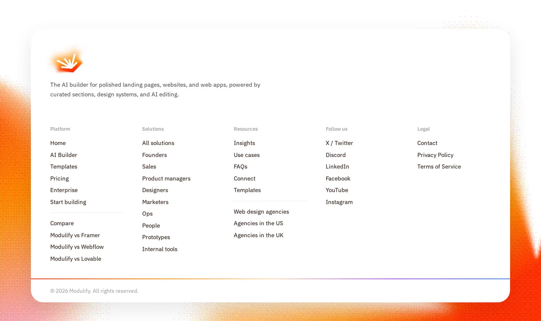Image resolution: width=541 pixels, height=321 pixels.
Task: Visit the FAQs link
Action: (240, 167)
